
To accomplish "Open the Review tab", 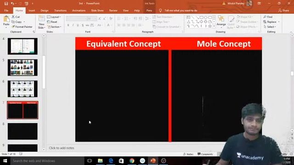I will click(x=113, y=11).
